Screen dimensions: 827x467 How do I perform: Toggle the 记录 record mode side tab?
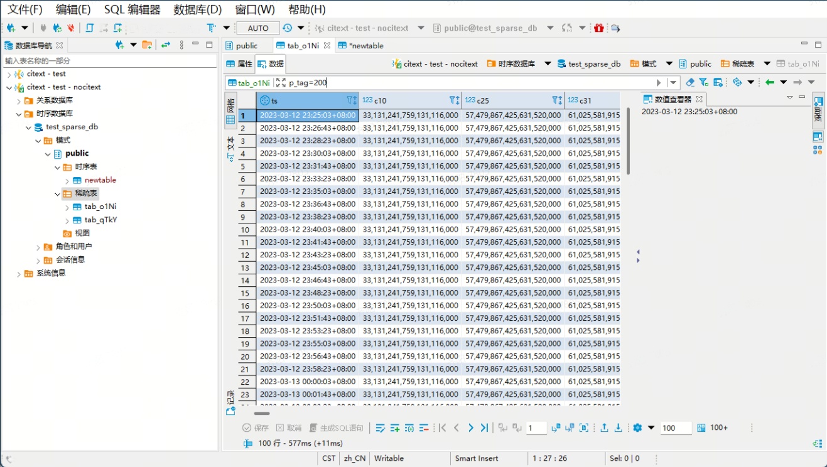click(x=230, y=402)
